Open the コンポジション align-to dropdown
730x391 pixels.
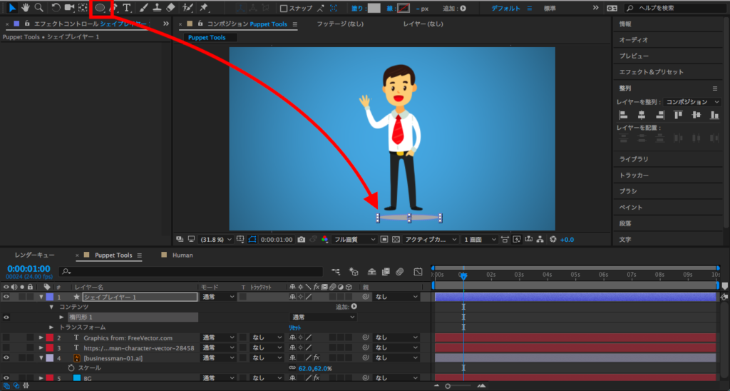[692, 102]
